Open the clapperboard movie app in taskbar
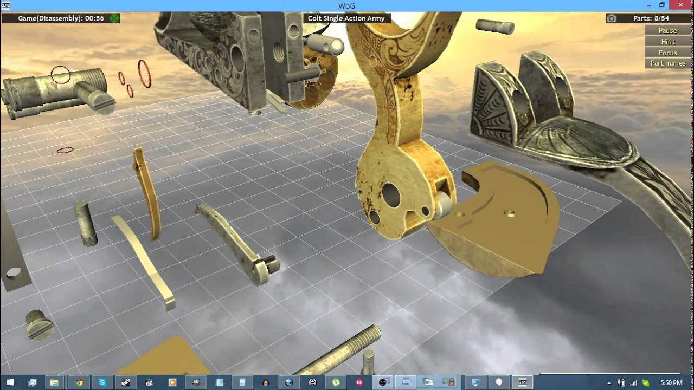Image resolution: width=694 pixels, height=390 pixels. (x=149, y=382)
